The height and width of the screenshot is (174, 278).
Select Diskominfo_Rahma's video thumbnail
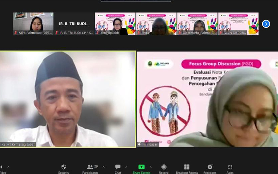pyautogui.click(x=197, y=24)
